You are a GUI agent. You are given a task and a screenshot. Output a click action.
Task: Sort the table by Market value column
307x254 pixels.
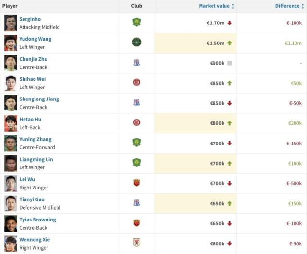[216, 6]
